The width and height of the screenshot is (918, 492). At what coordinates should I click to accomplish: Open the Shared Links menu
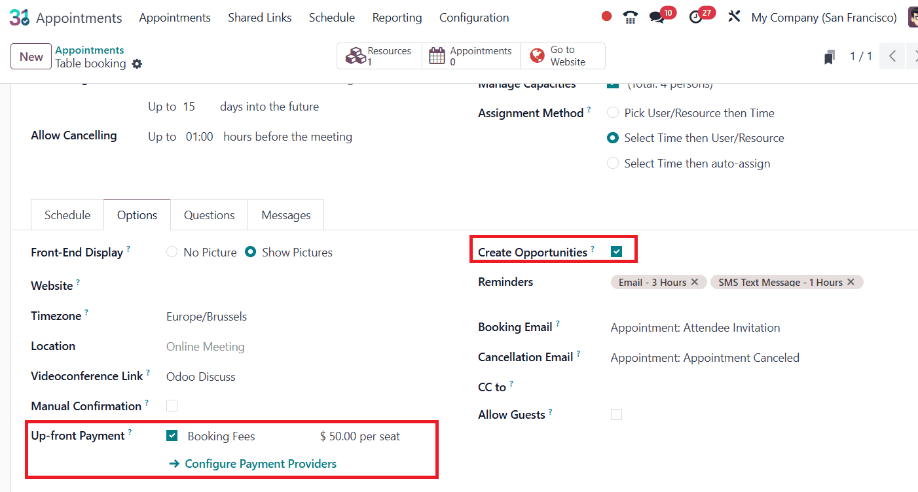260,18
